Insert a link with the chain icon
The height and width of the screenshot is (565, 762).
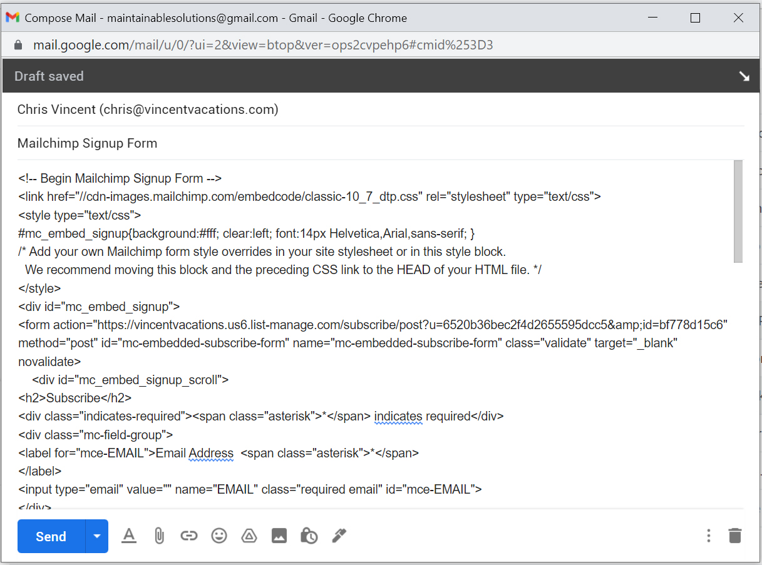pos(189,536)
